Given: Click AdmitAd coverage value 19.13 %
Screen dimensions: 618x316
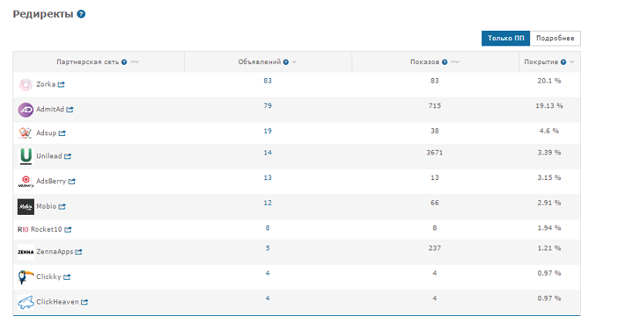Looking at the screenshot, I should click(549, 106).
